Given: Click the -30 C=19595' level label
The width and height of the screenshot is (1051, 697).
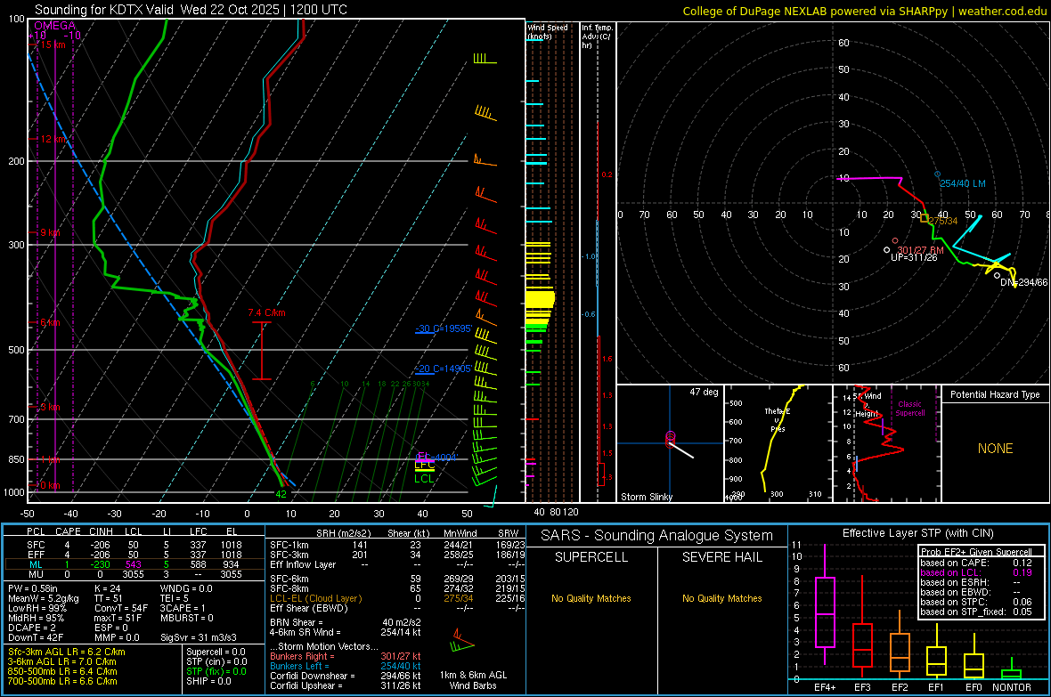Looking at the screenshot, I should (444, 329).
